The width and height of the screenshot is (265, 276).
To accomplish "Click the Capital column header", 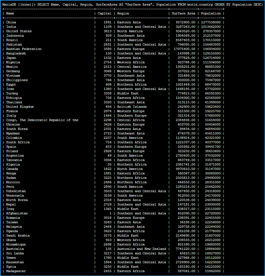I will (104, 13).
